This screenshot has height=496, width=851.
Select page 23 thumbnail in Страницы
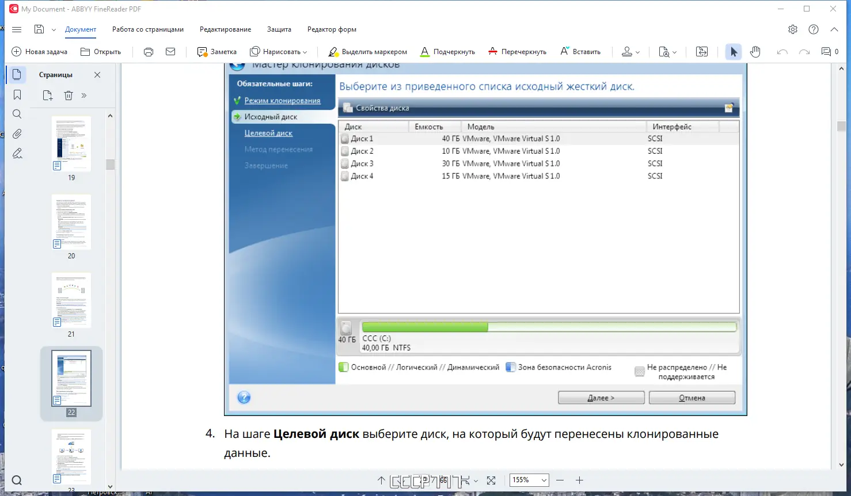(x=71, y=456)
